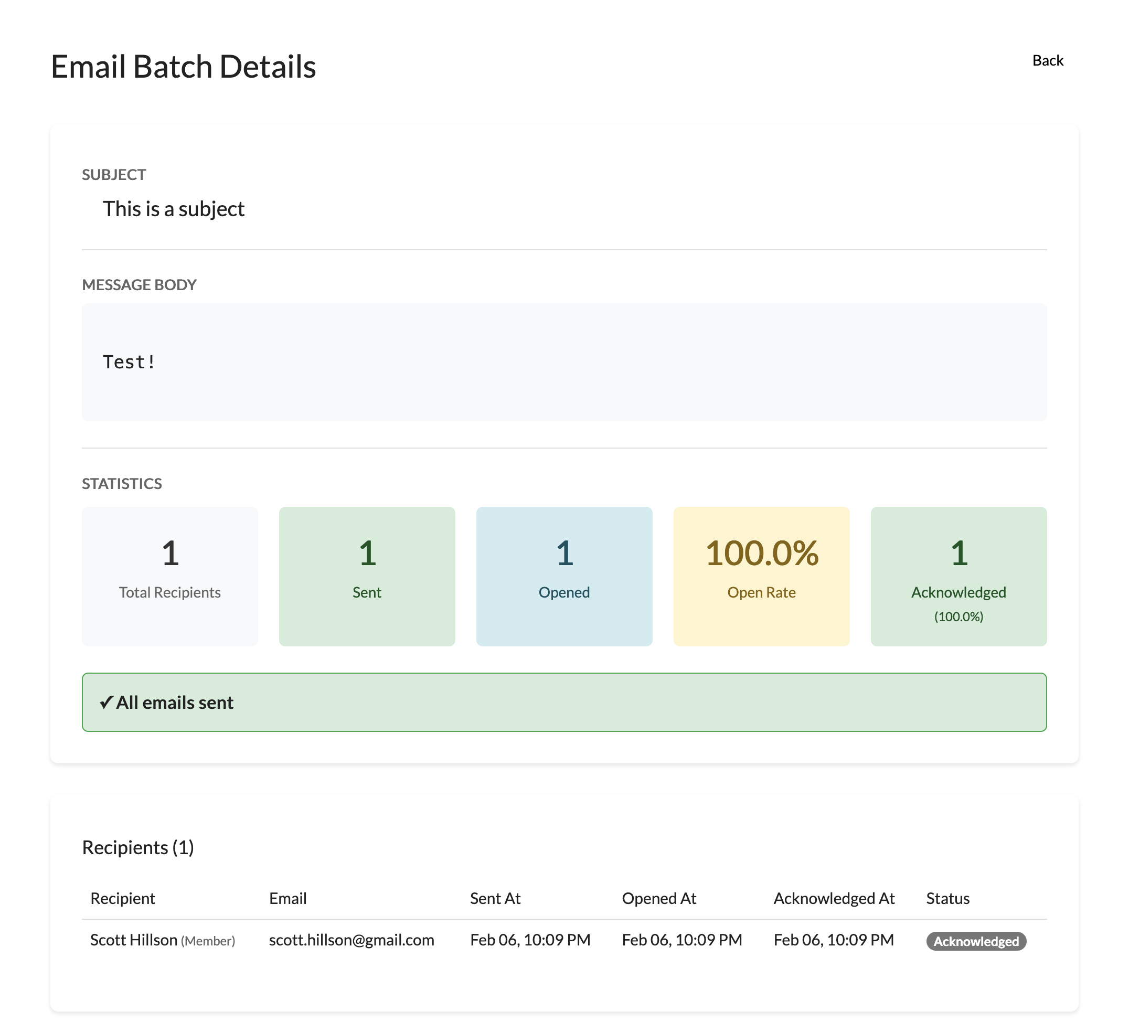The width and height of the screenshot is (1129, 1021).
Task: Click the Sent At column header
Action: pyautogui.click(x=495, y=898)
